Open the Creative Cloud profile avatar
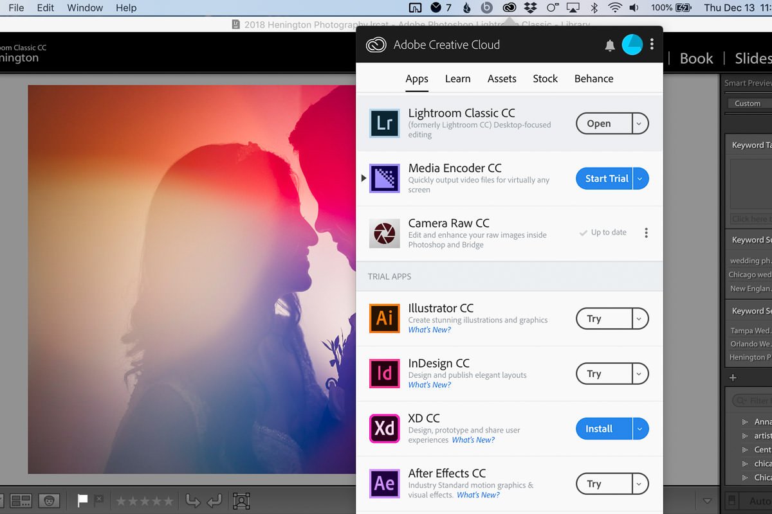 [x=632, y=44]
